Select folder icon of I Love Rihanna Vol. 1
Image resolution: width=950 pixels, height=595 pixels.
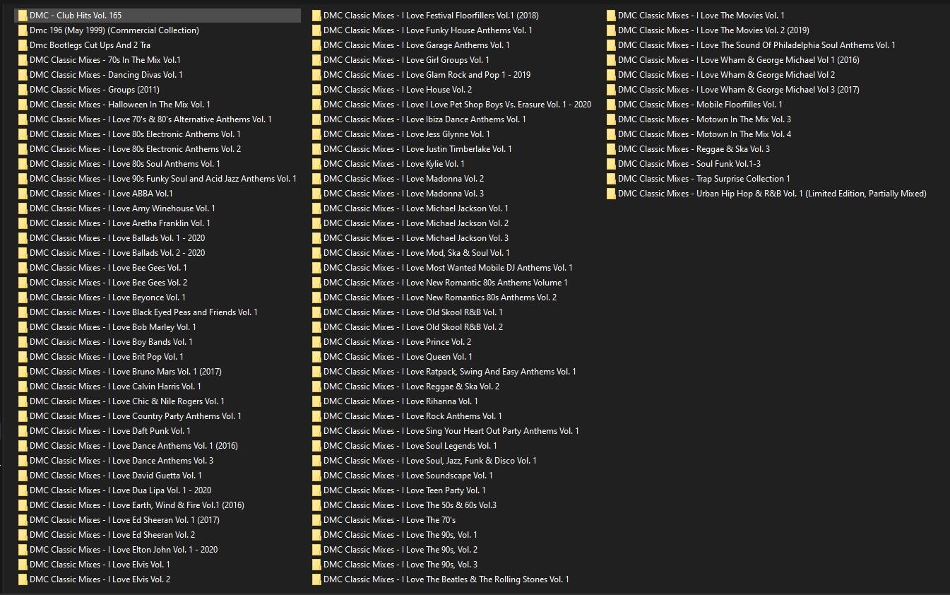click(x=316, y=401)
